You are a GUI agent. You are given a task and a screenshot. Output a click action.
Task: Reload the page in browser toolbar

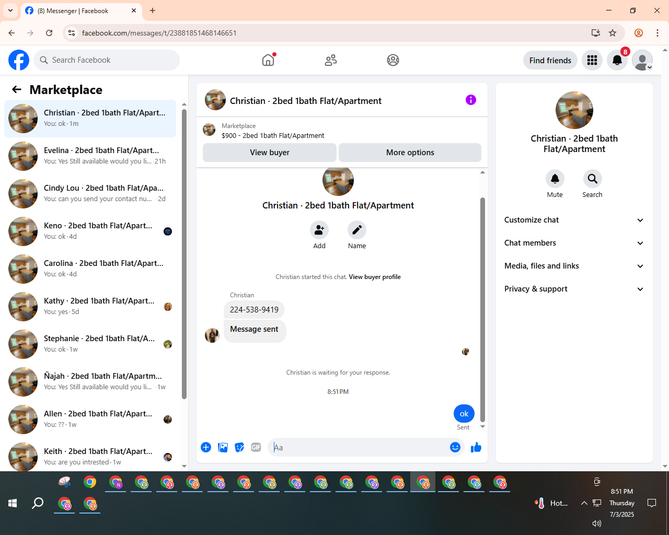[x=49, y=33]
